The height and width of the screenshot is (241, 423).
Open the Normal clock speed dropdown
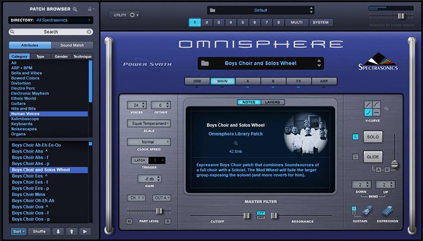(149, 142)
